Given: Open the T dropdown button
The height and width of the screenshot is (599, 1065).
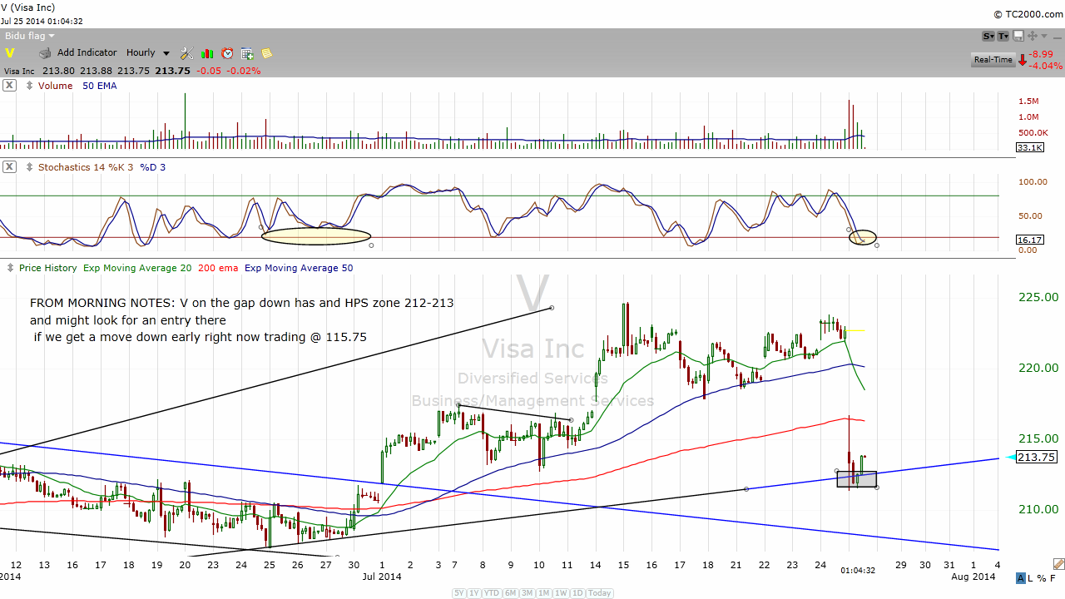Looking at the screenshot, I should pos(1003,36).
